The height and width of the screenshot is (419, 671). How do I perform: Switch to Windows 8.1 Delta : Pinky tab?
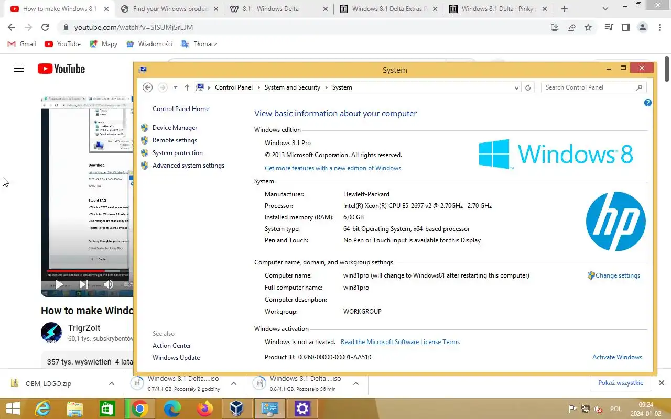click(497, 9)
